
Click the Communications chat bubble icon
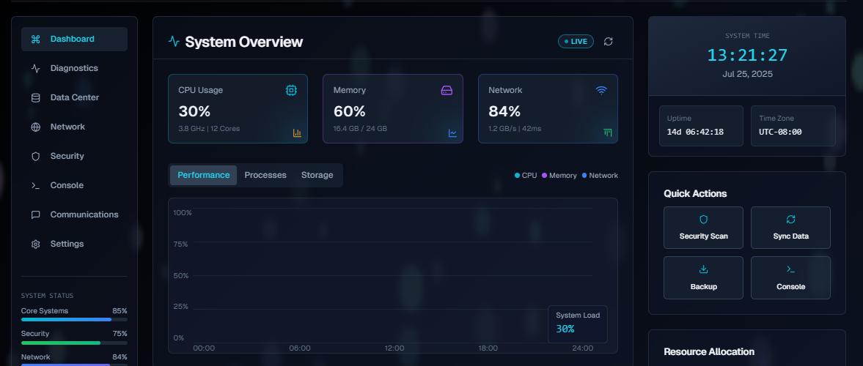(36, 215)
